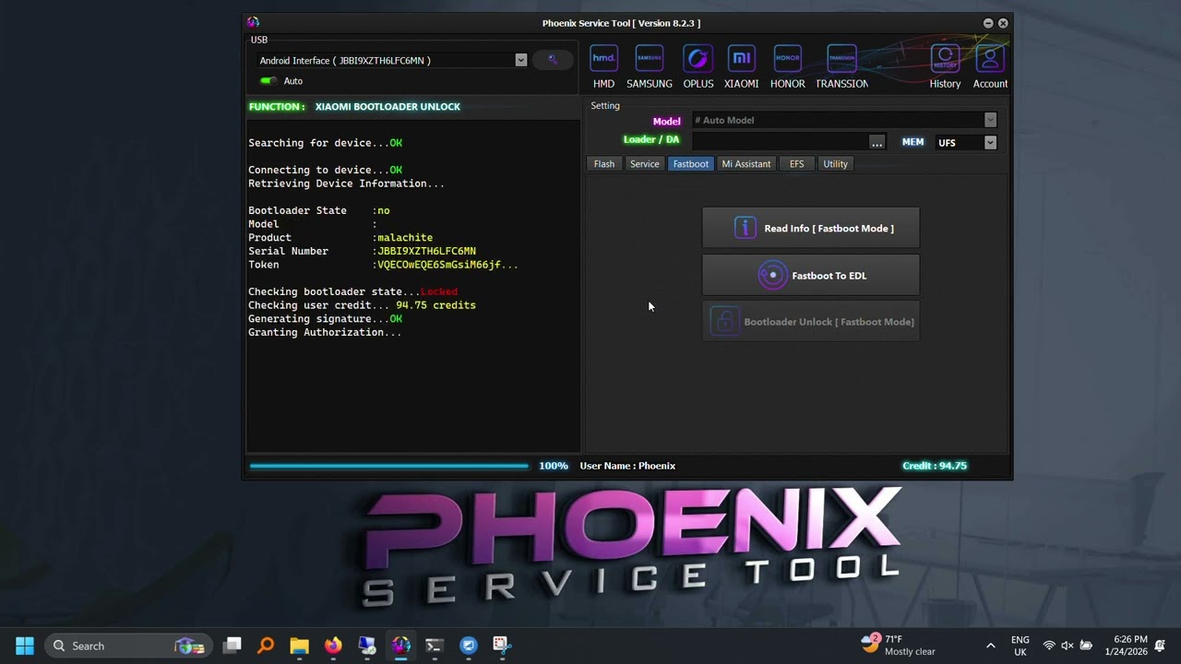Switch to the Fastboot tab
1181x664 pixels.
(x=691, y=164)
